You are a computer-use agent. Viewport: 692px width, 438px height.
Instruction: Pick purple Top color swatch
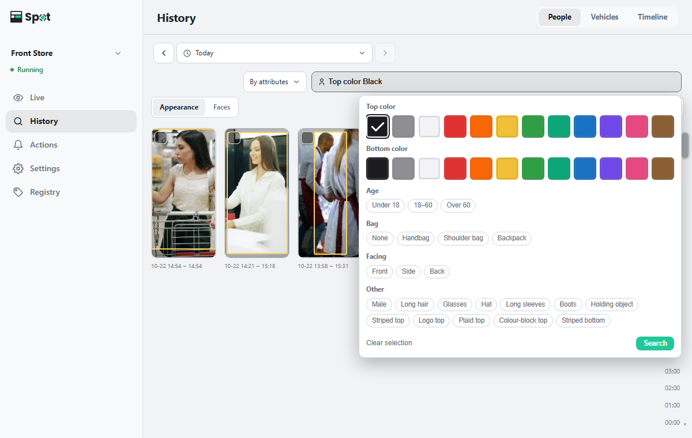(x=611, y=126)
